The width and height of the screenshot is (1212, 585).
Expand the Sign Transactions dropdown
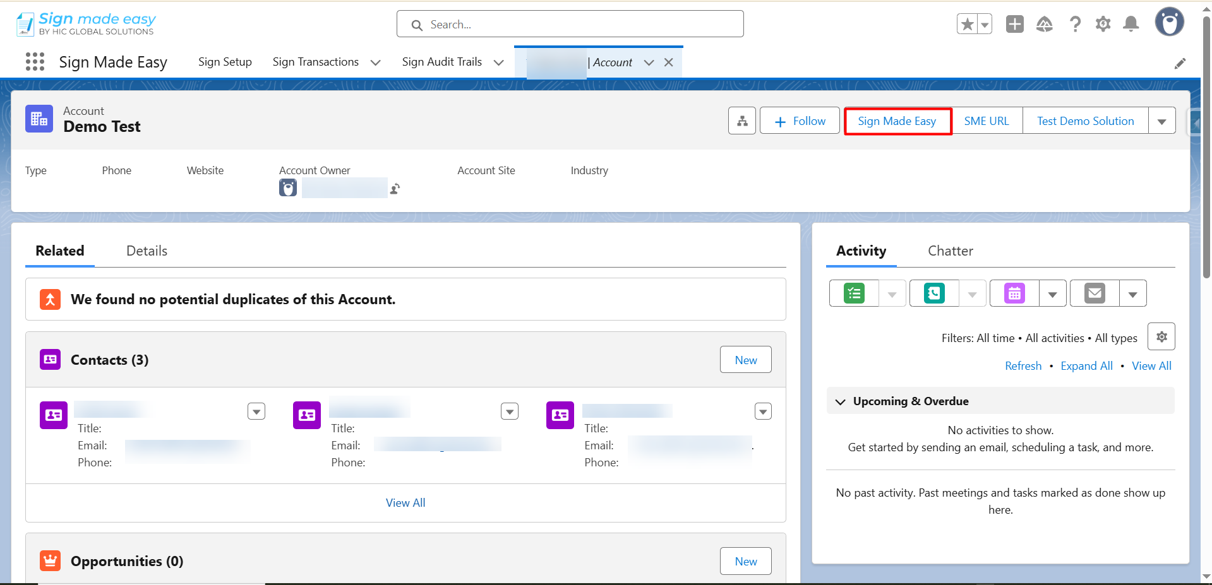tap(375, 62)
